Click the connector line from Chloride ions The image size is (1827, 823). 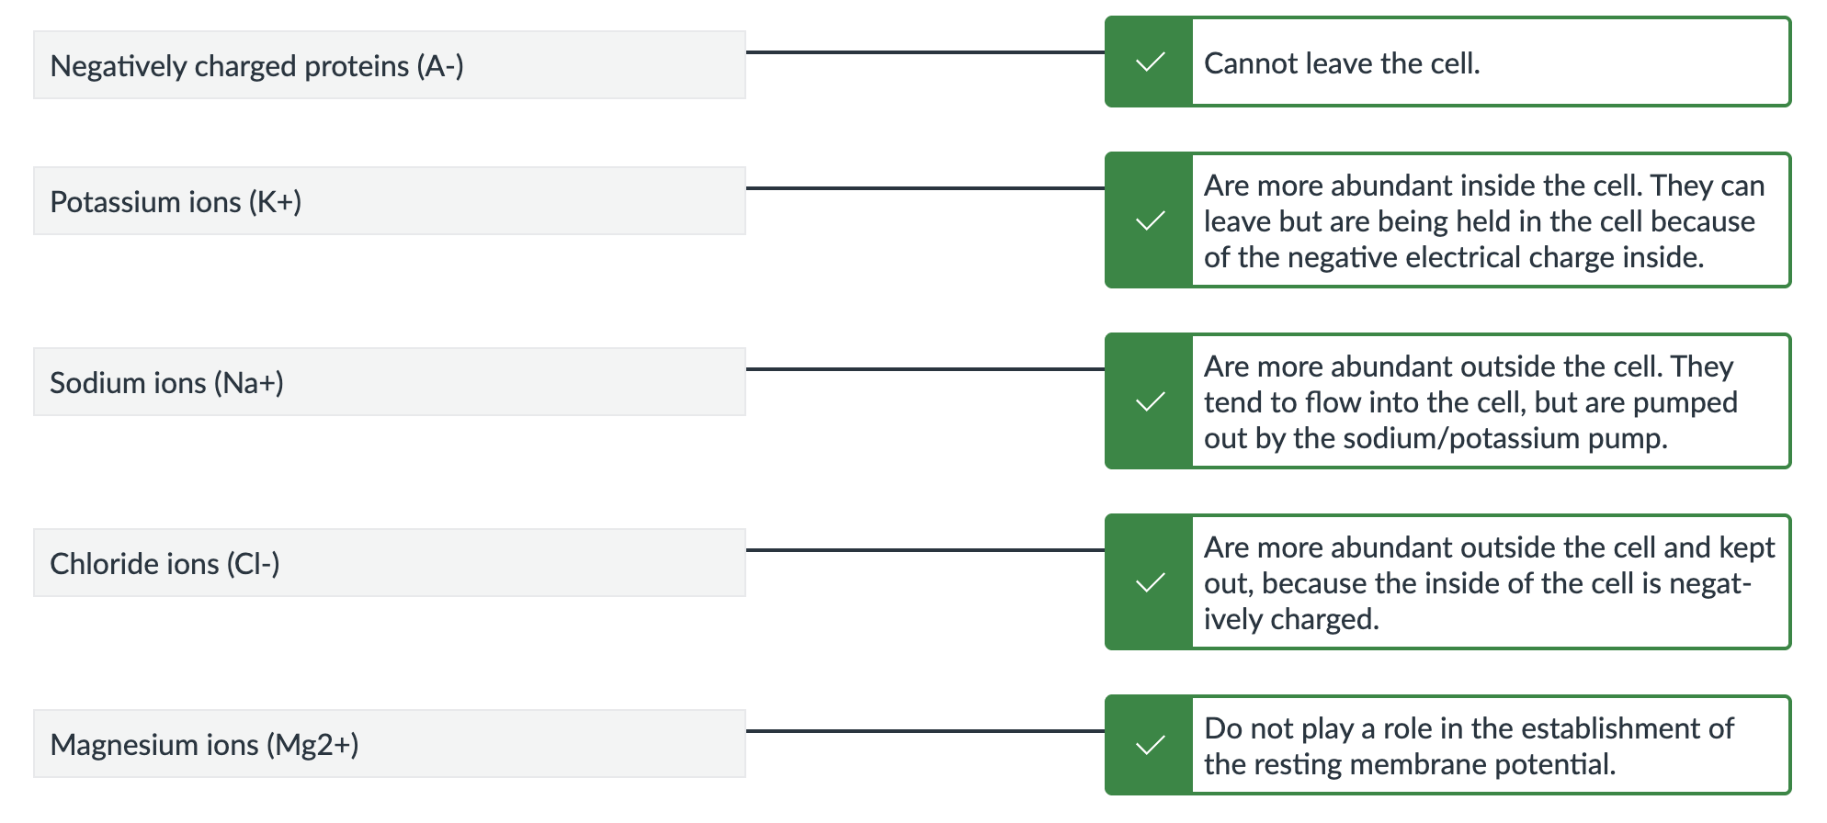pyautogui.click(x=925, y=550)
